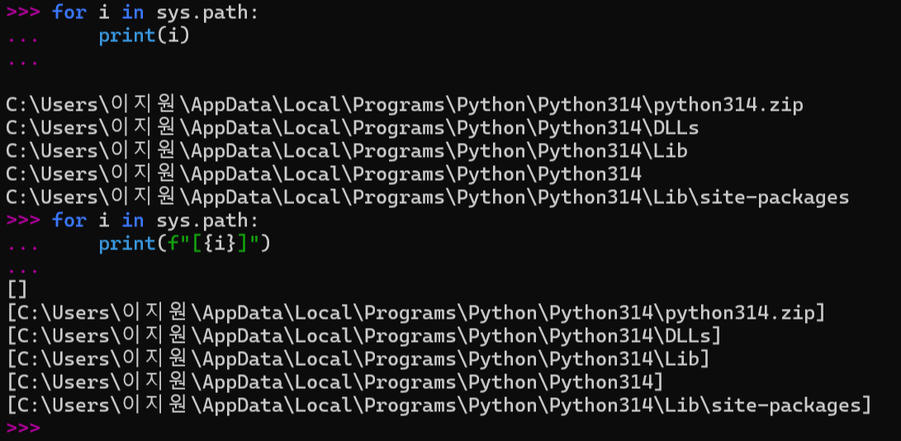This screenshot has height=441, width=901.
Task: Click the empty [] output line
Action: [x=17, y=289]
